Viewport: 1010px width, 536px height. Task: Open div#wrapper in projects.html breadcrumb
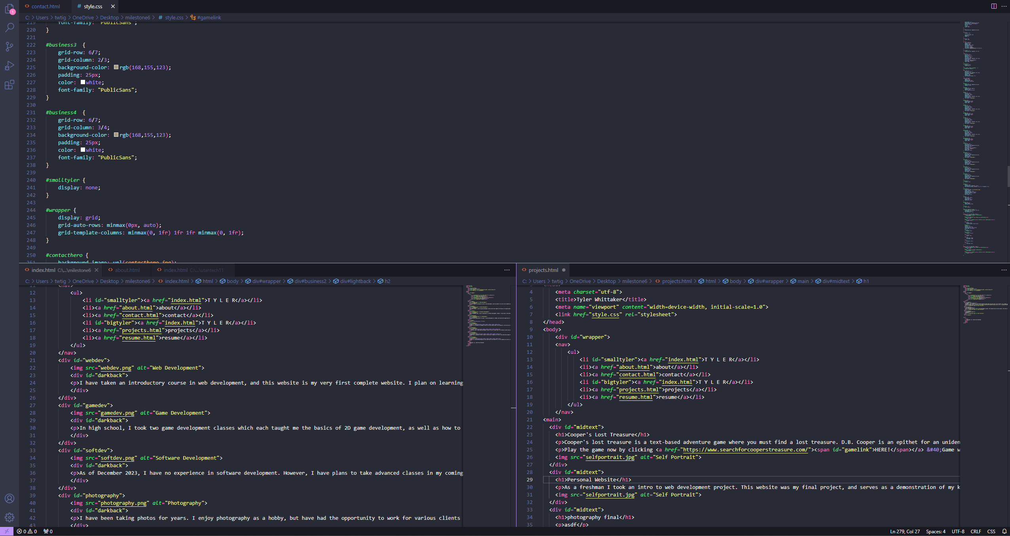click(x=766, y=281)
